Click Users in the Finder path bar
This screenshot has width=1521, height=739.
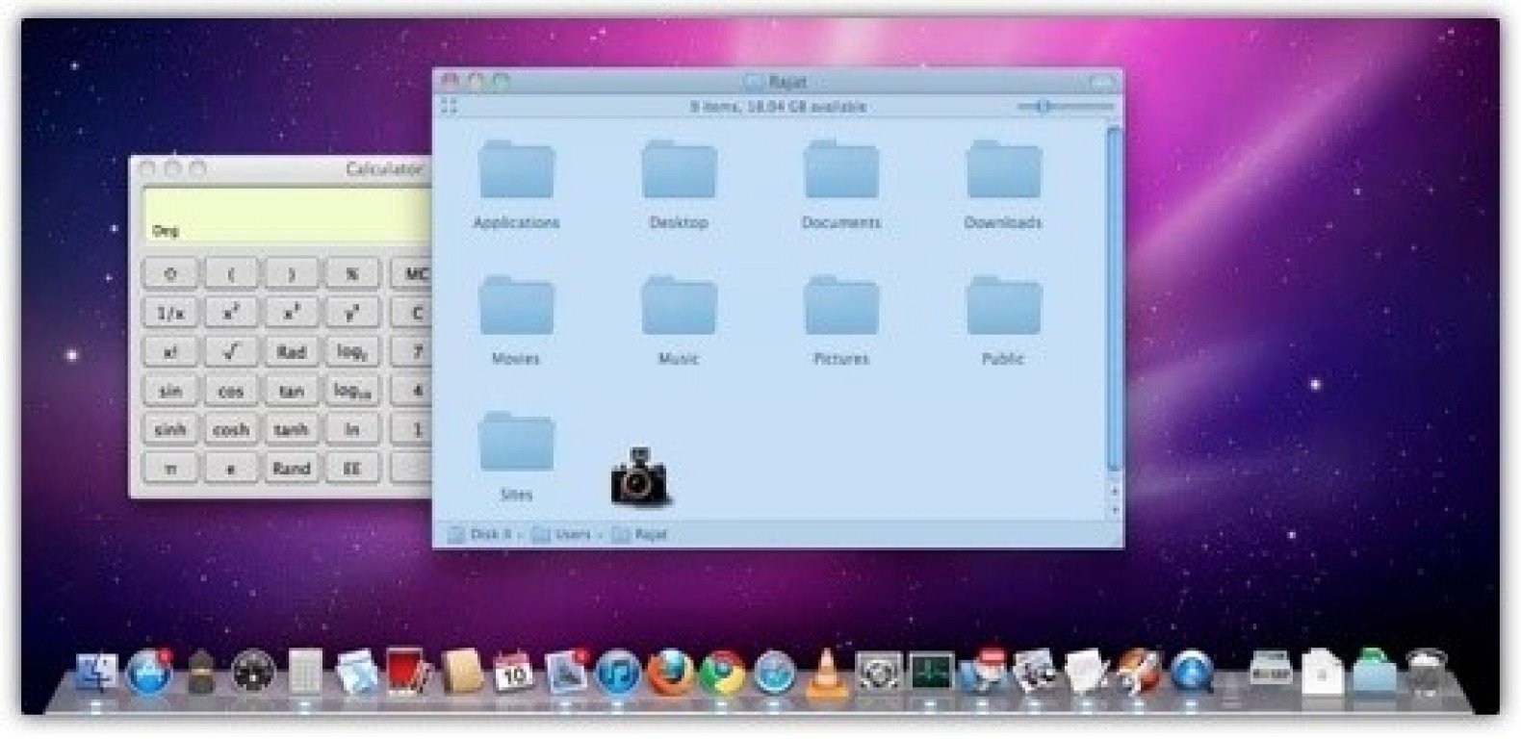point(572,534)
